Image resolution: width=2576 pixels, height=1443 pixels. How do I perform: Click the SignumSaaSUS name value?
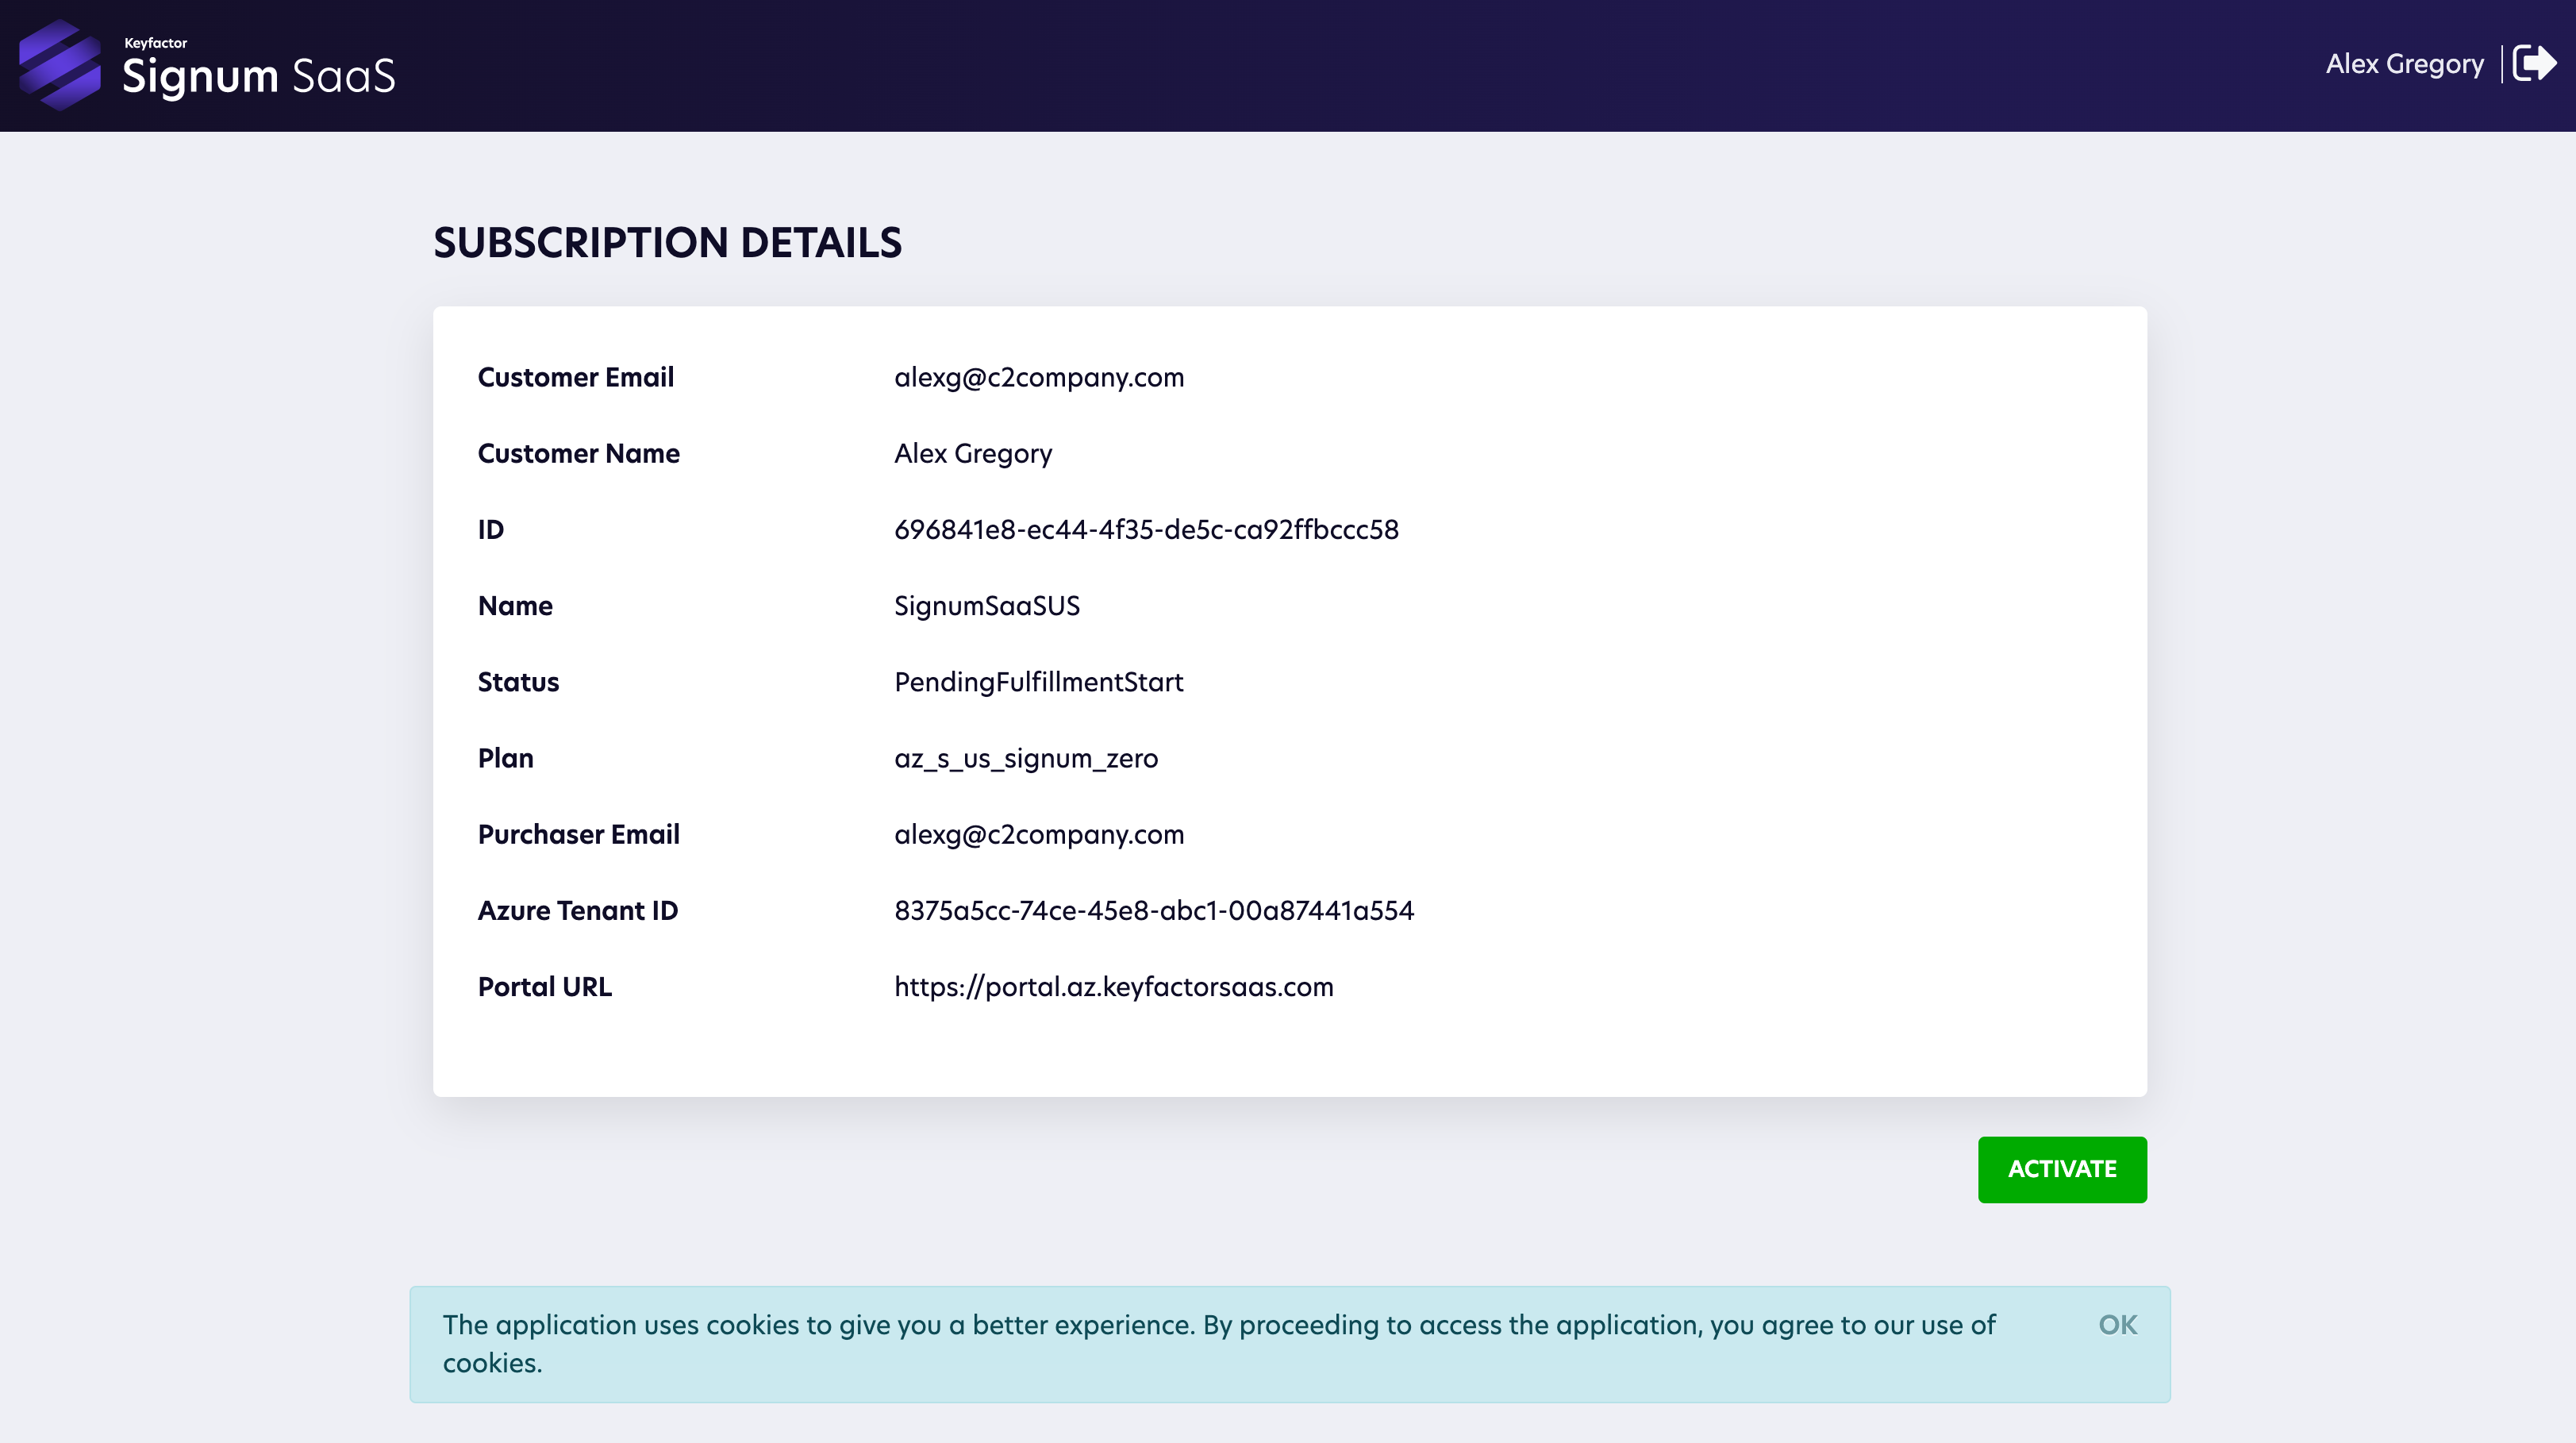pos(986,606)
